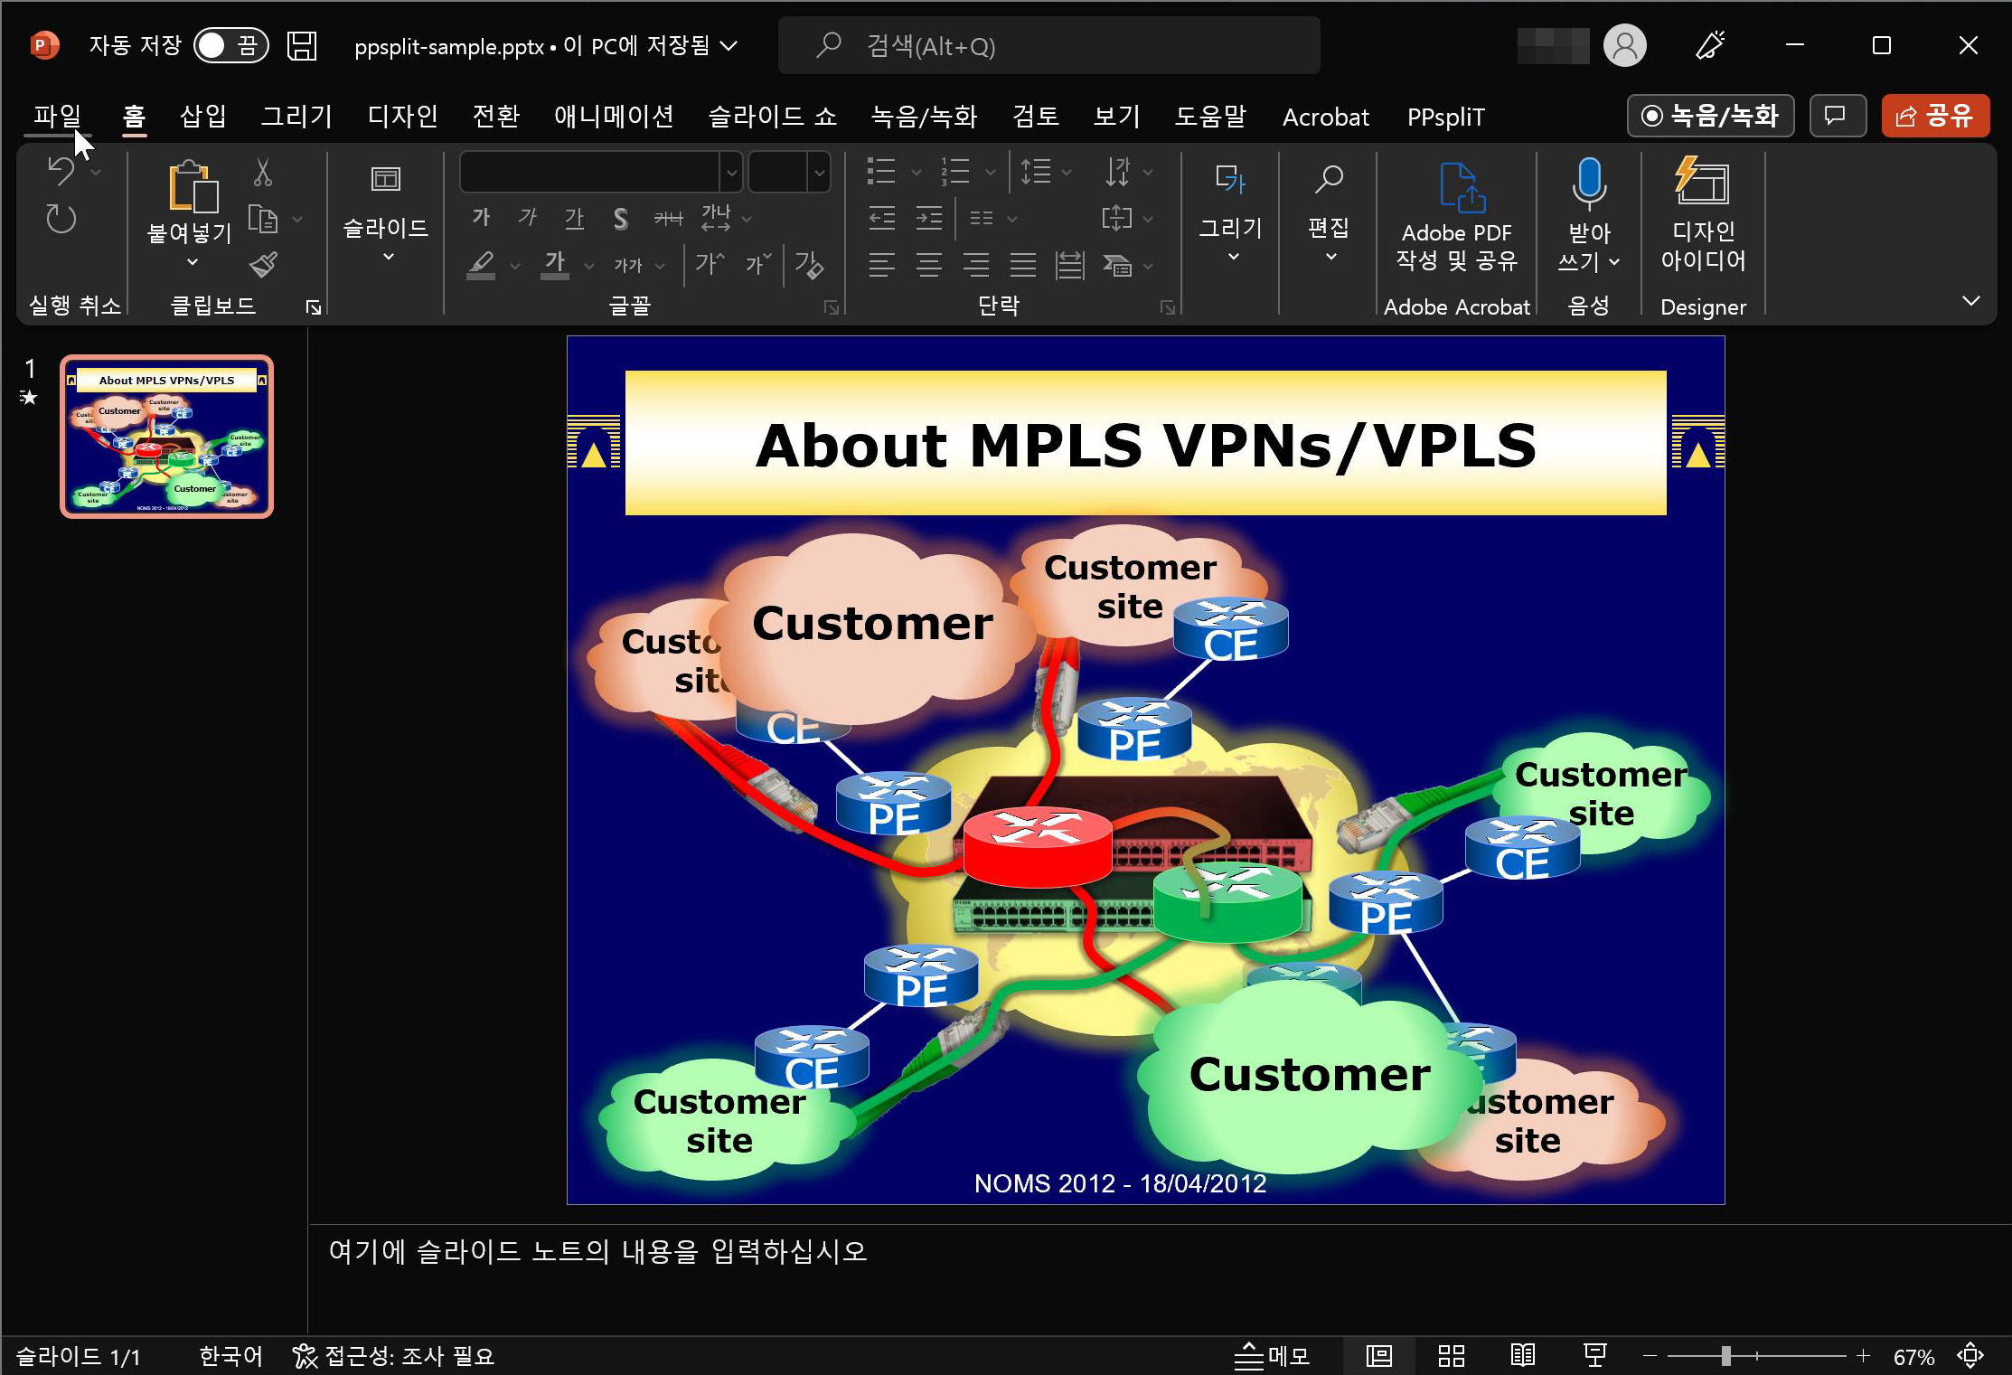The width and height of the screenshot is (2012, 1375).
Task: Click the Cut scissors icon
Action: click(x=262, y=173)
